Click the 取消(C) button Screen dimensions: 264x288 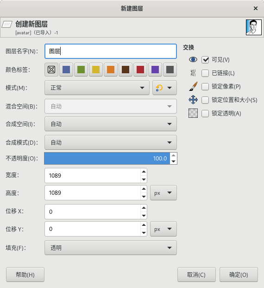pyautogui.click(x=196, y=275)
